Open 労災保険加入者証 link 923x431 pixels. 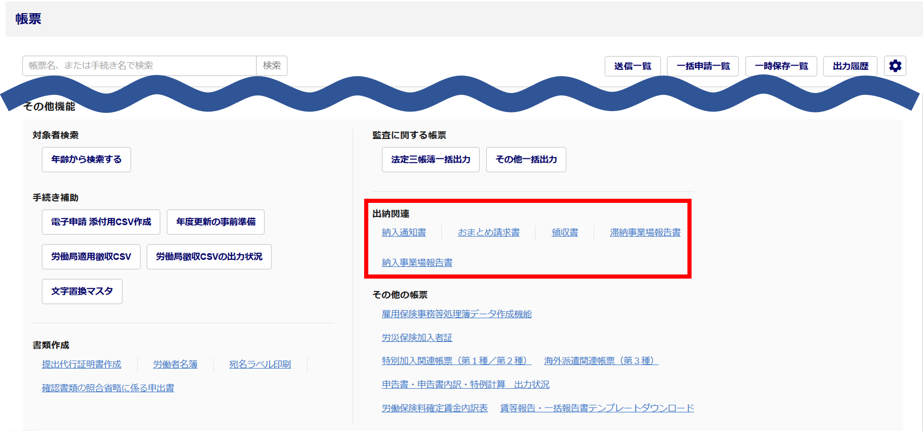coord(417,338)
